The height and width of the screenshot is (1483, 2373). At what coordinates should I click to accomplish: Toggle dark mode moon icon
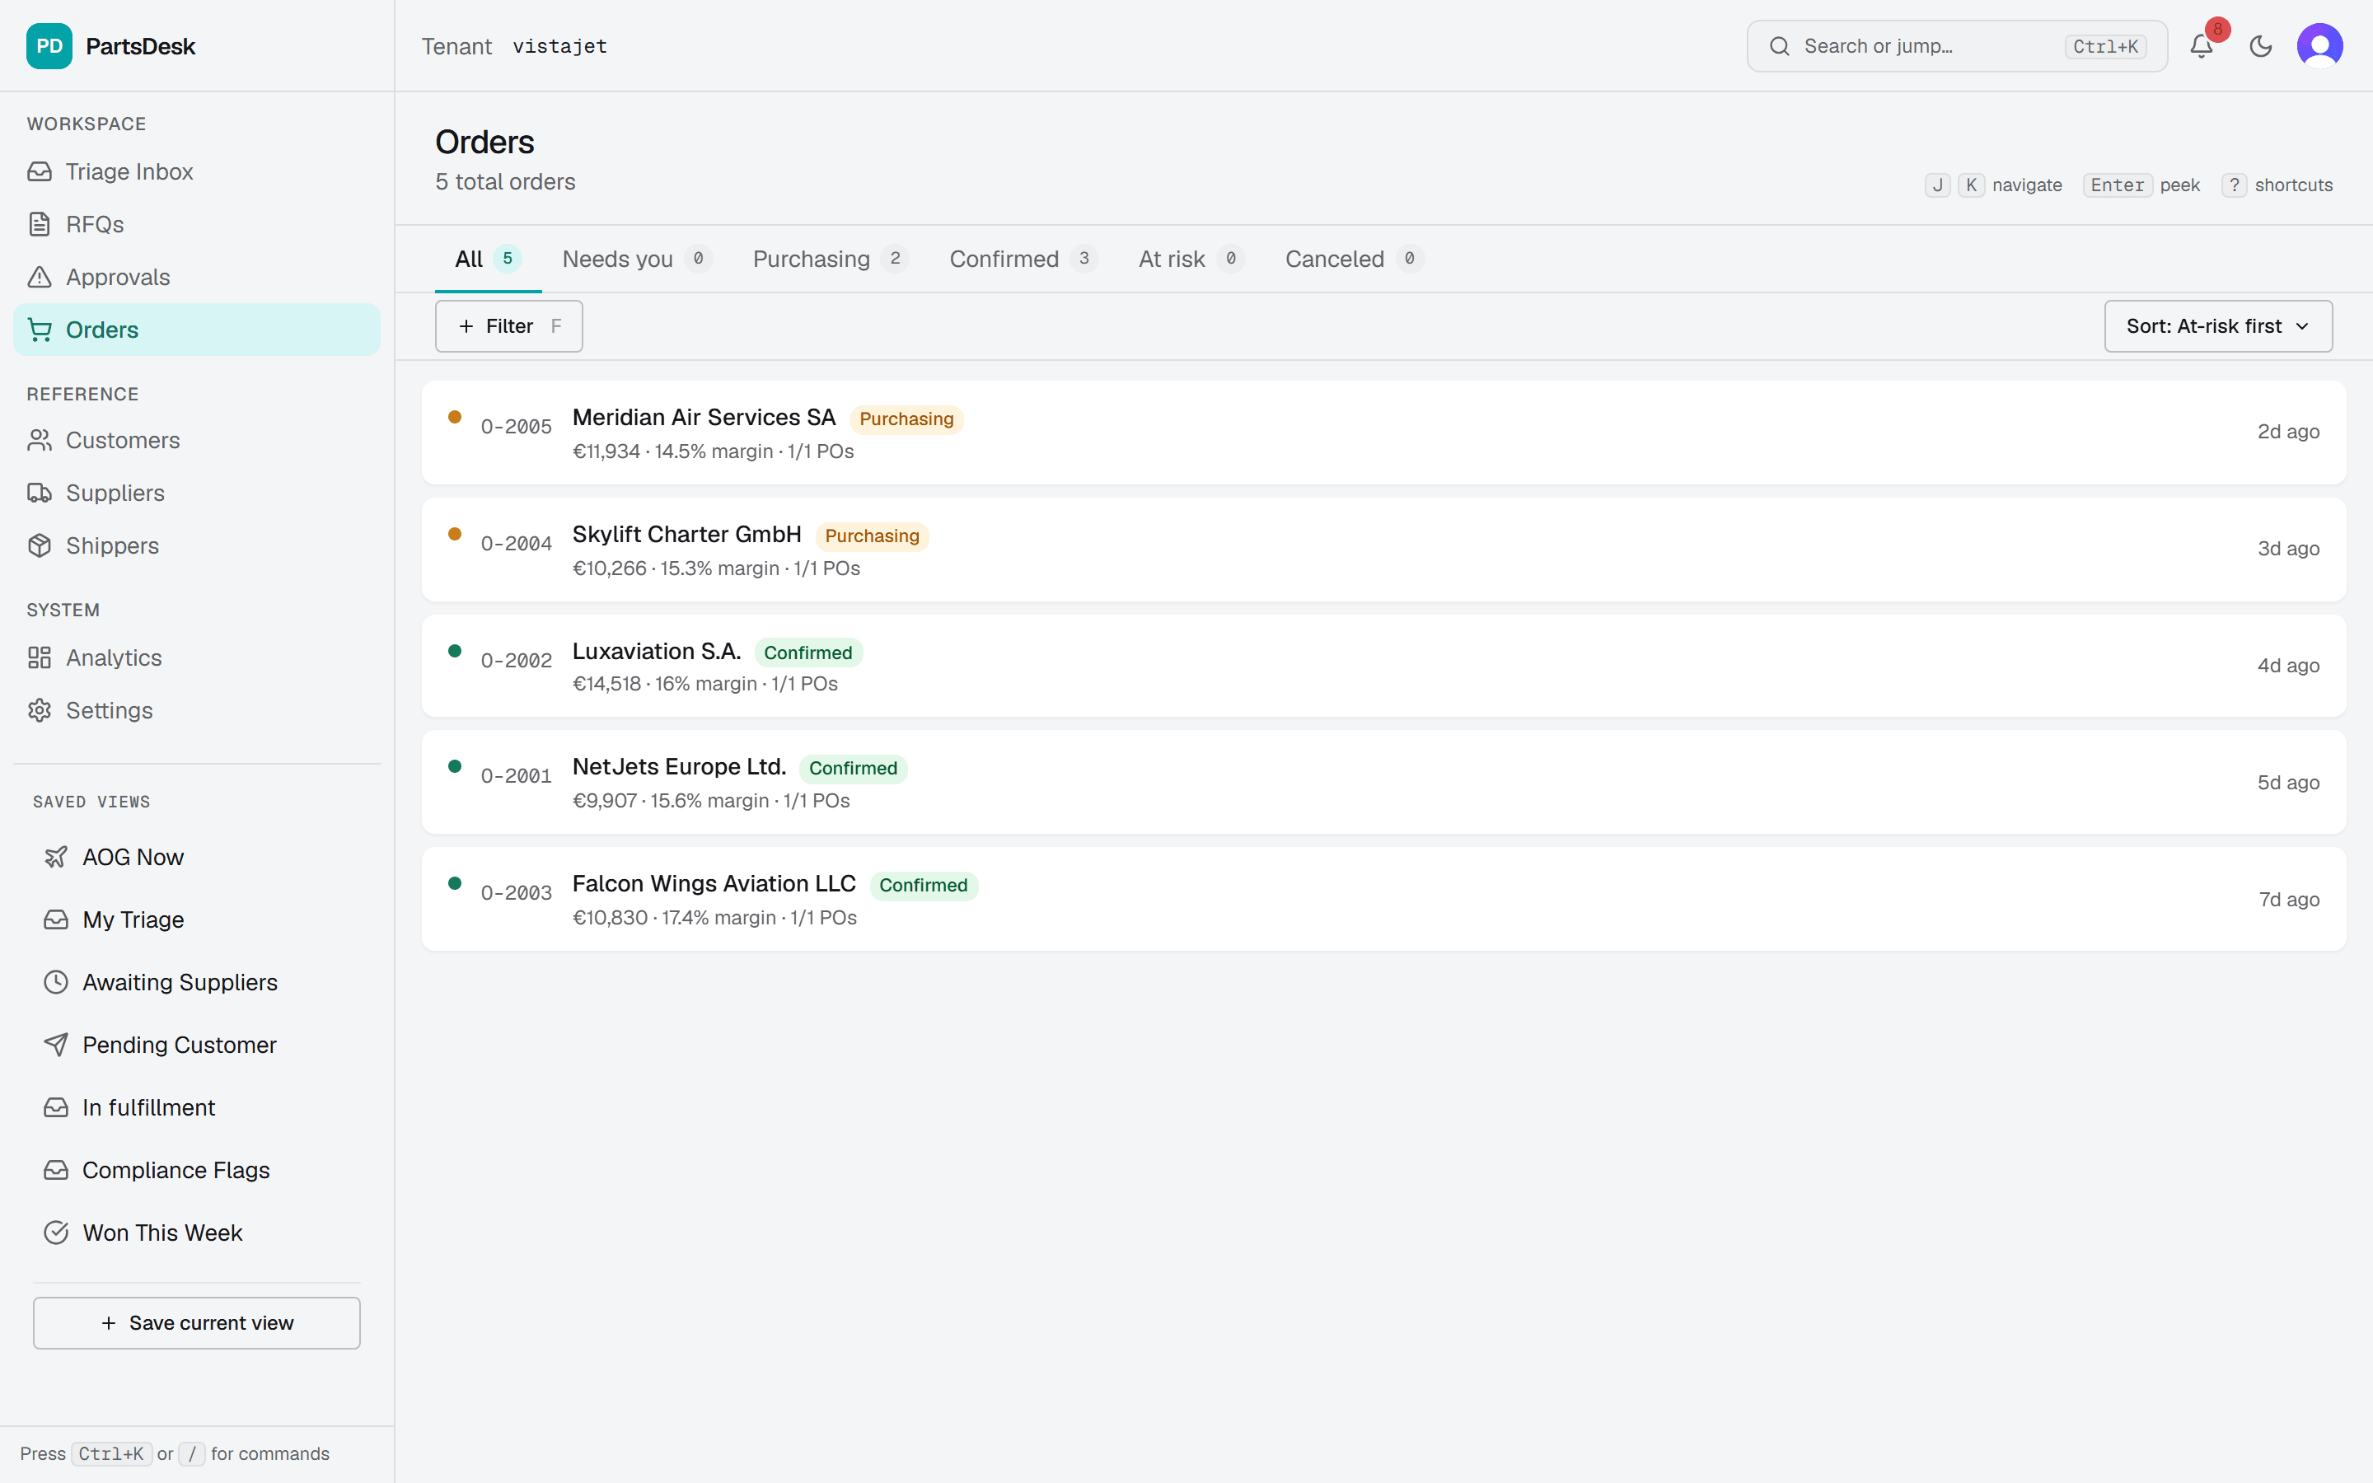(x=2261, y=46)
